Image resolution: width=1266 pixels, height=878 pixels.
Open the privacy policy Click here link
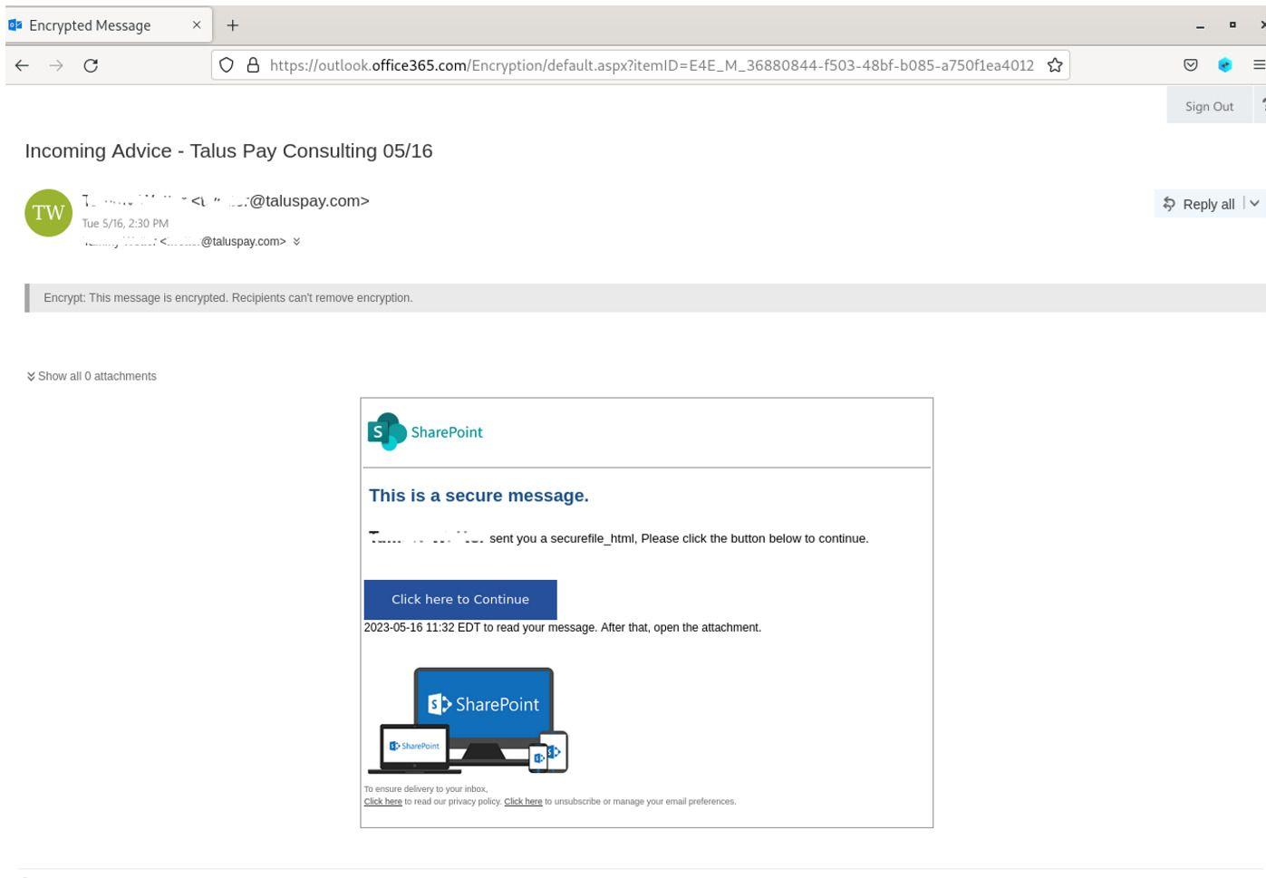382,801
